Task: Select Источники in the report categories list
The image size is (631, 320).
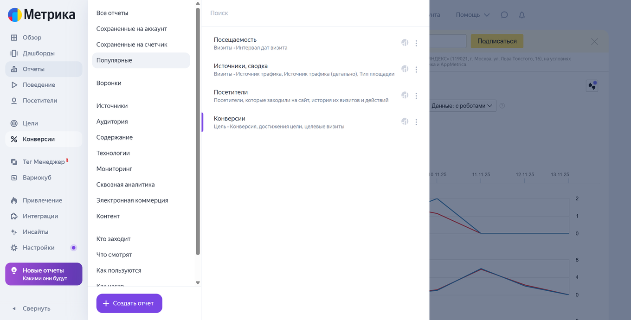Action: (112, 106)
